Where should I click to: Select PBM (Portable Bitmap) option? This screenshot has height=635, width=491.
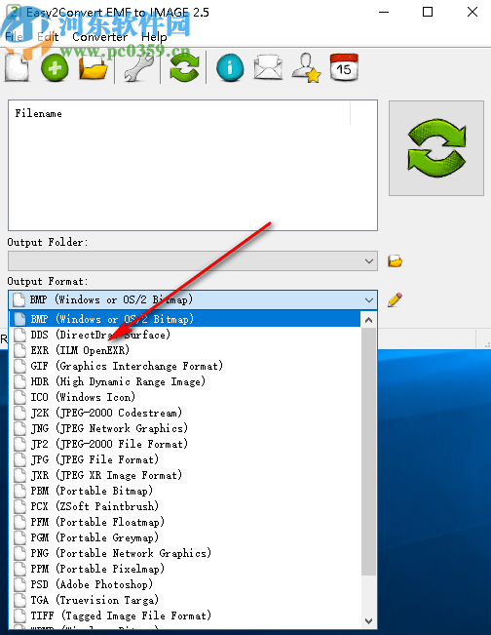click(x=185, y=491)
